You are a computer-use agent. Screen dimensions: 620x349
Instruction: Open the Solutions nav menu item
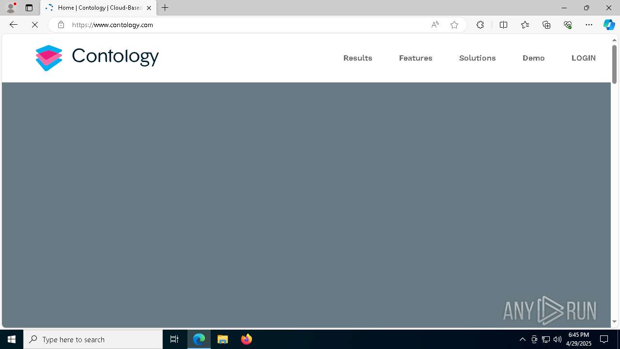pos(477,58)
